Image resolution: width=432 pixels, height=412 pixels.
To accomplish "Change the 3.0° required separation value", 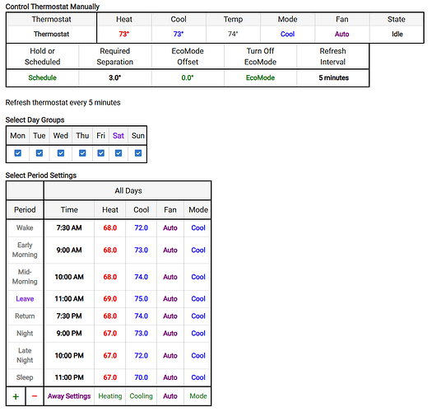I will coord(115,77).
